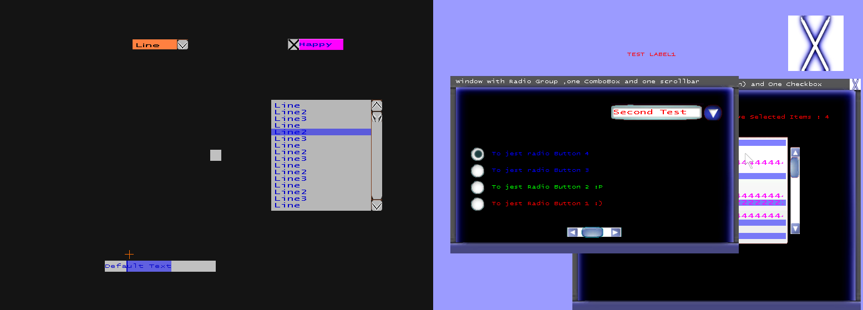The image size is (863, 310).
Task: Click into the Default Text input field
Action: pyautogui.click(x=160, y=266)
